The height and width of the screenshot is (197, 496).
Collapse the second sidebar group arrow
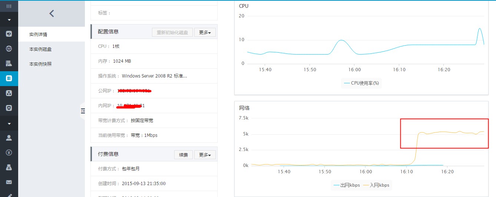click(x=9, y=123)
